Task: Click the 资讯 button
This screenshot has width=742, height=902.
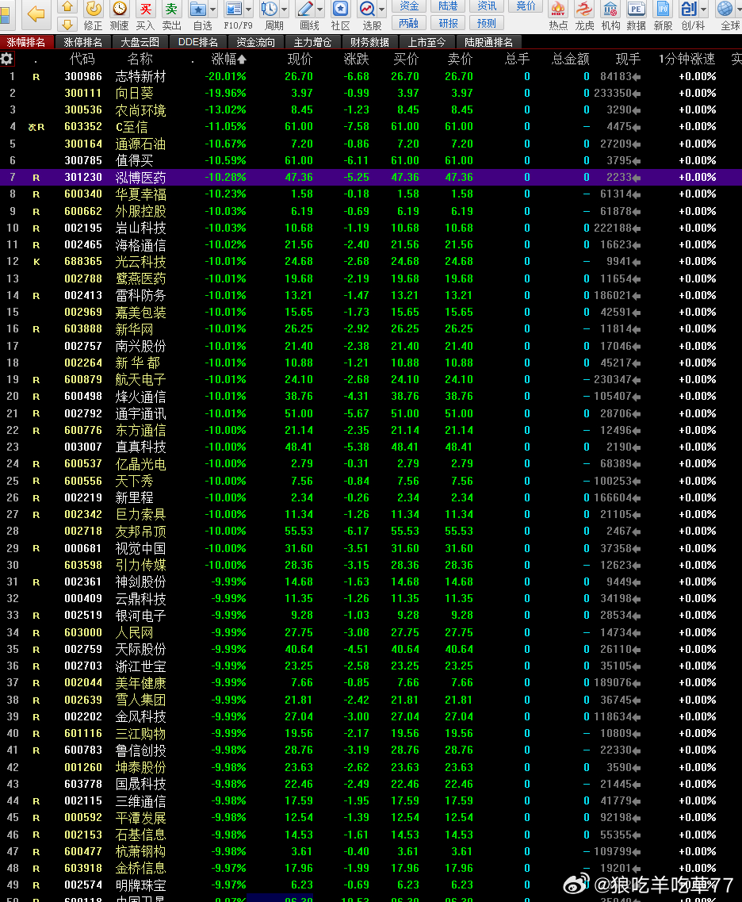Action: click(487, 6)
